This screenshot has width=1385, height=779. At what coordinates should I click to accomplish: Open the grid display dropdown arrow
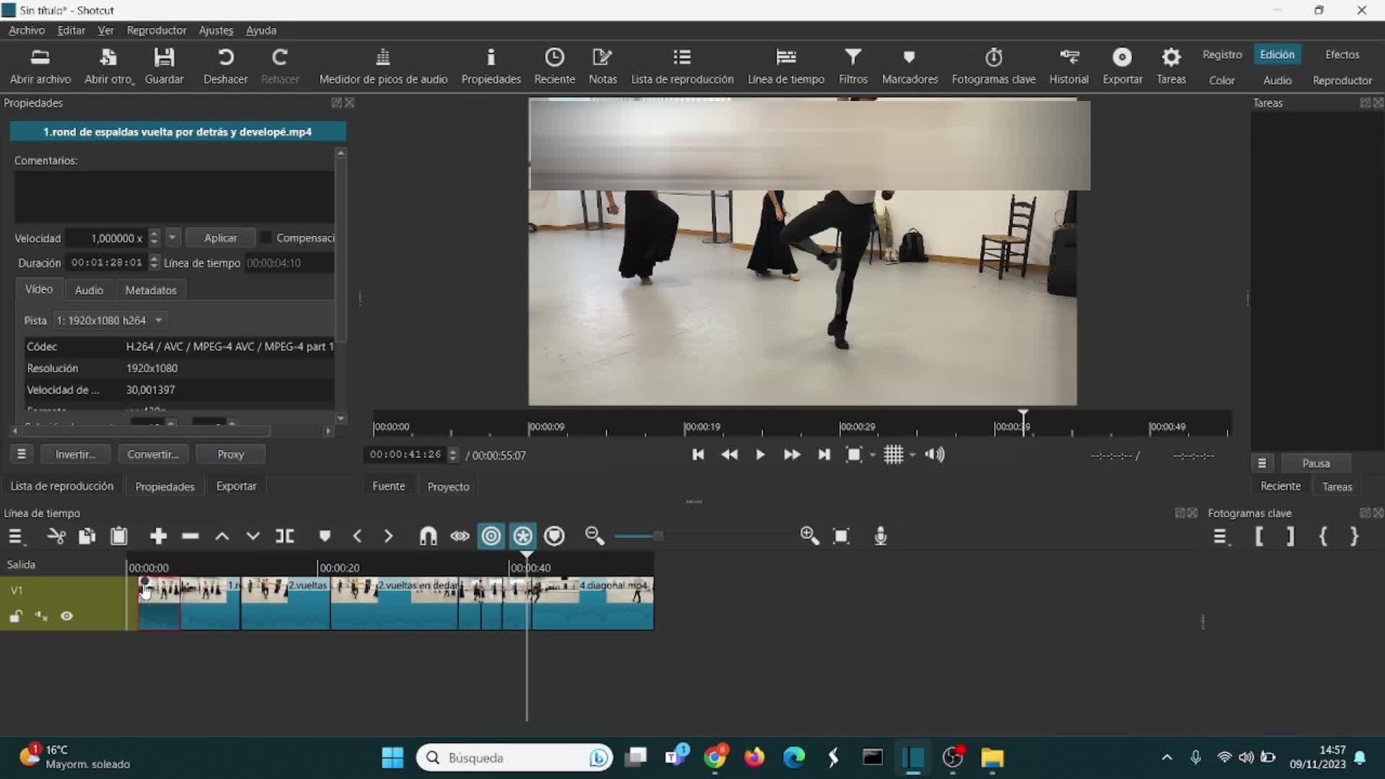913,455
